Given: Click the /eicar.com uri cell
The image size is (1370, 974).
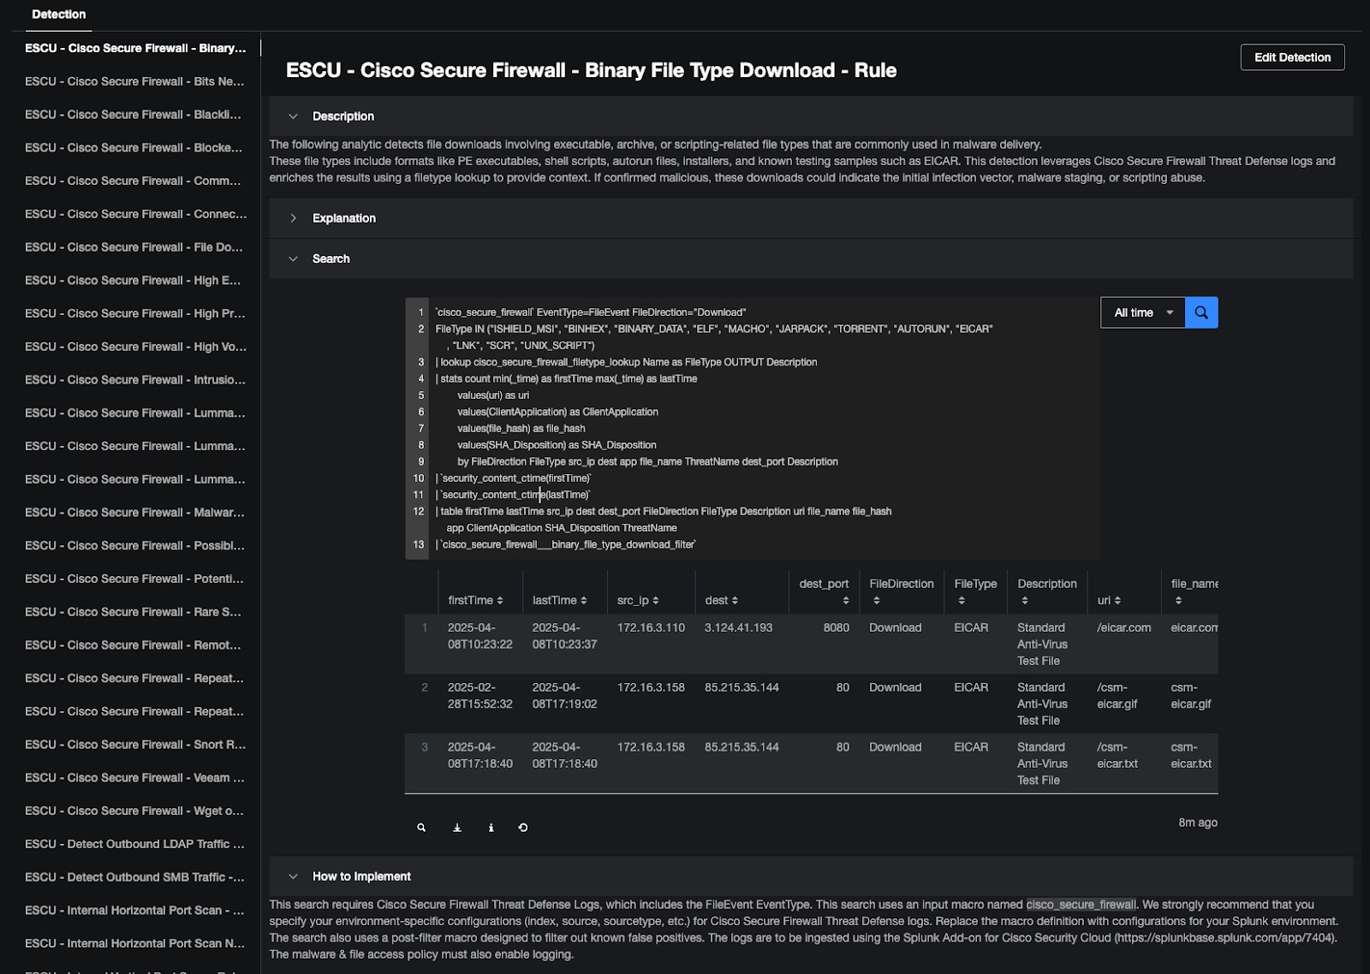Looking at the screenshot, I should point(1124,627).
